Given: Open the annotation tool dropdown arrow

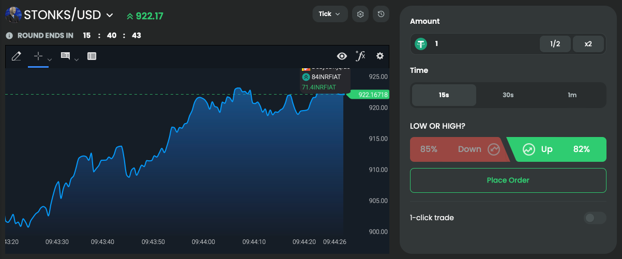Looking at the screenshot, I should 77,59.
